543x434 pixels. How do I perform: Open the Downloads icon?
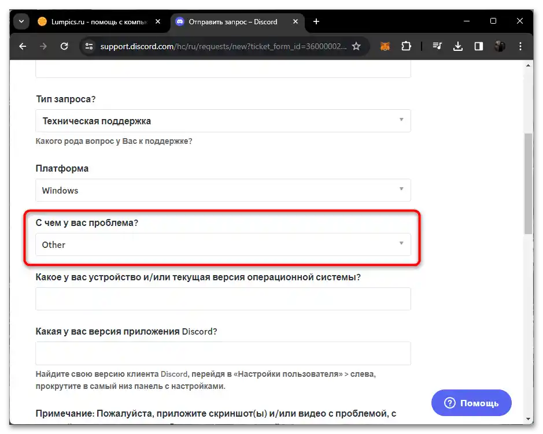pyautogui.click(x=458, y=46)
